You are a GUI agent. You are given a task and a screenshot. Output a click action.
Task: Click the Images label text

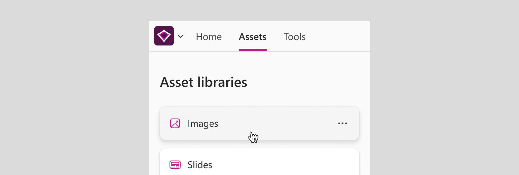click(x=203, y=123)
